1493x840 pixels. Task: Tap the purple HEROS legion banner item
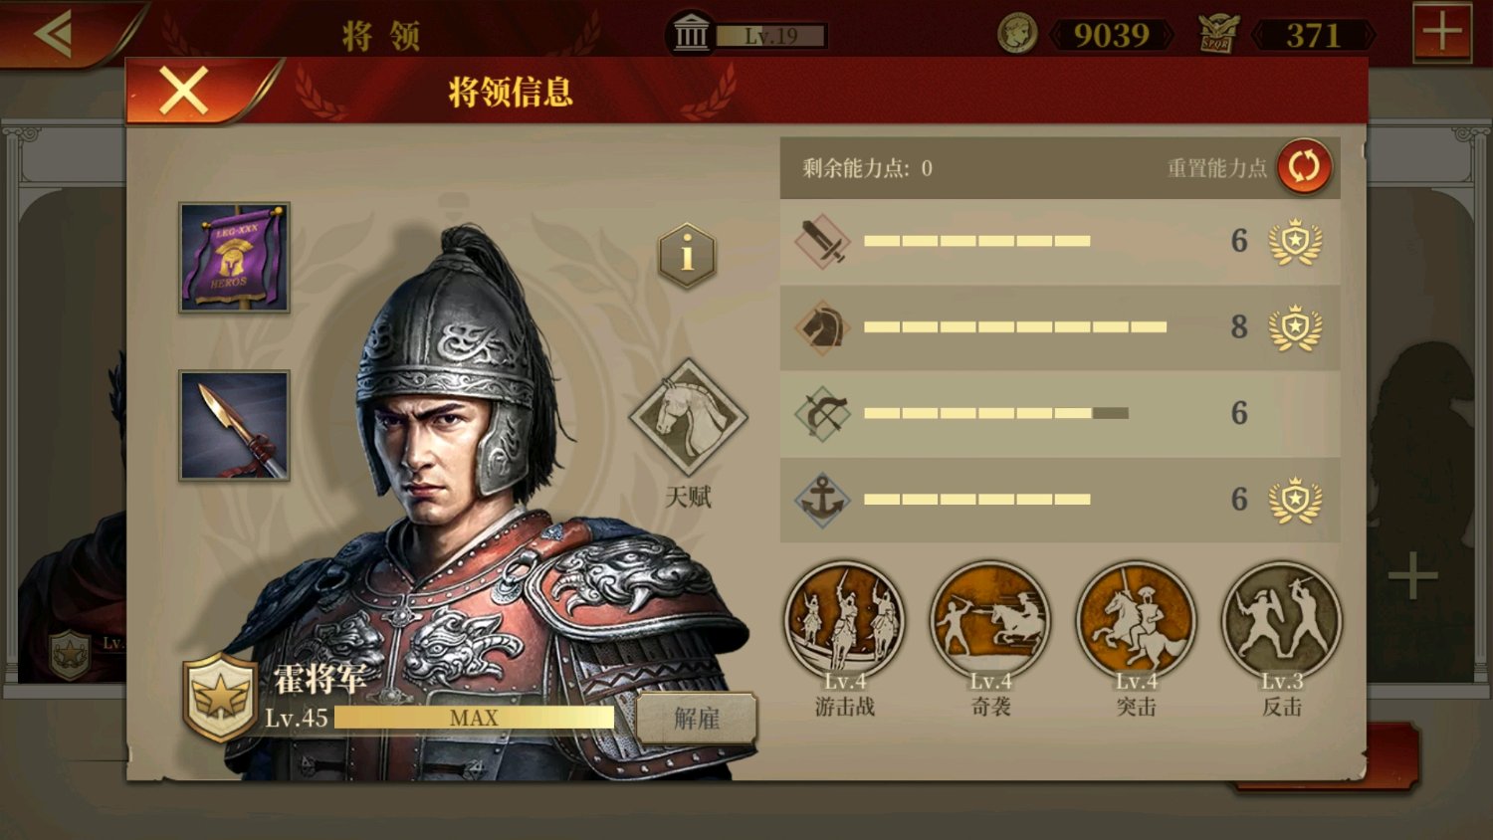tap(234, 258)
